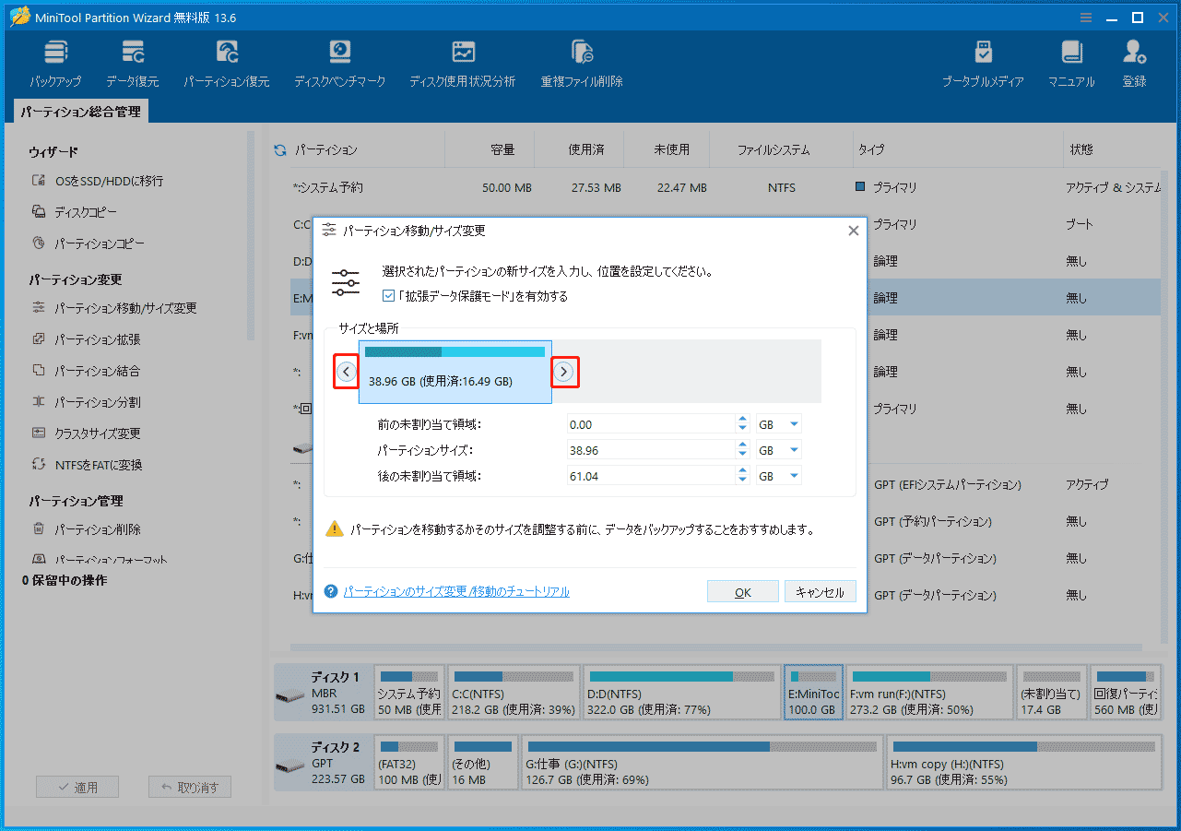The height and width of the screenshot is (831, 1181).
Task: Click the partition list horizontal scrollbar
Action: point(715,648)
